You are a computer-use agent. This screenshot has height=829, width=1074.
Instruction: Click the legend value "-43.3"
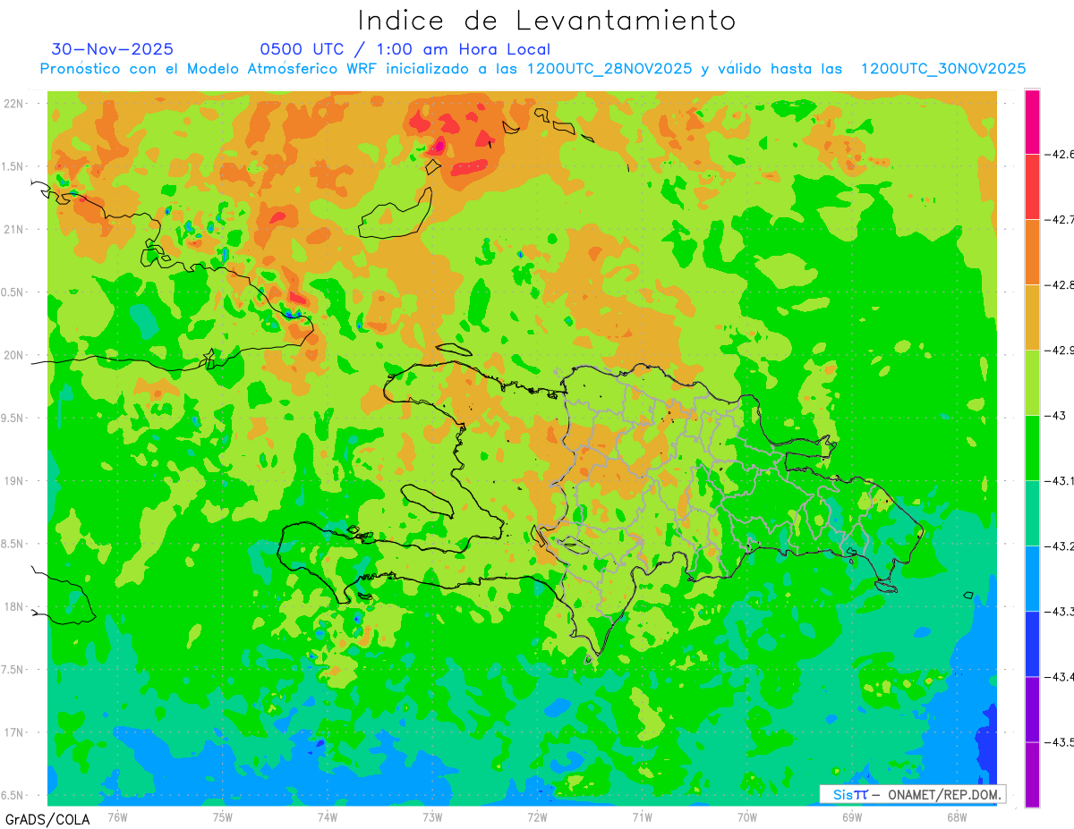click(1061, 611)
